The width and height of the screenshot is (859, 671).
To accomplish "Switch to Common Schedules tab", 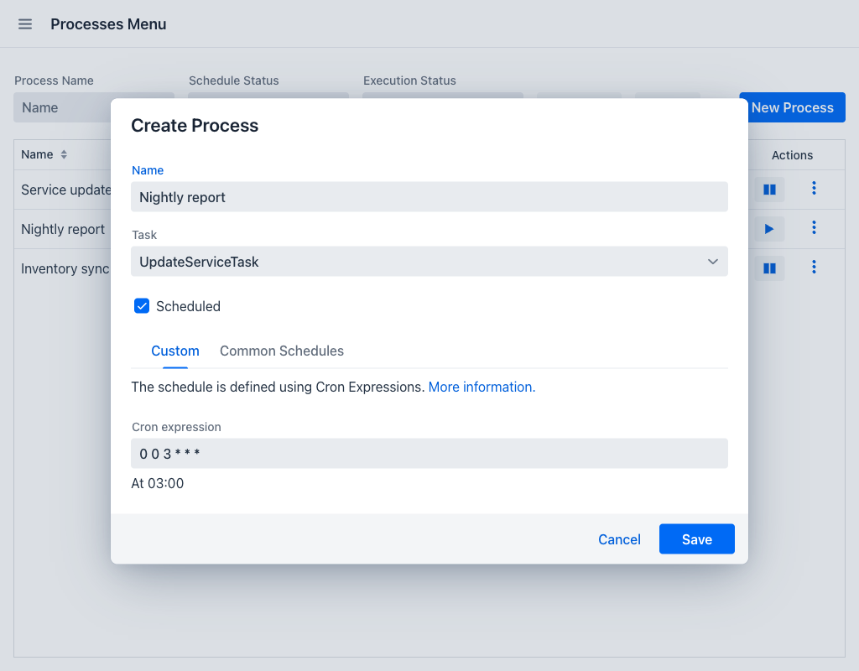I will click(282, 351).
